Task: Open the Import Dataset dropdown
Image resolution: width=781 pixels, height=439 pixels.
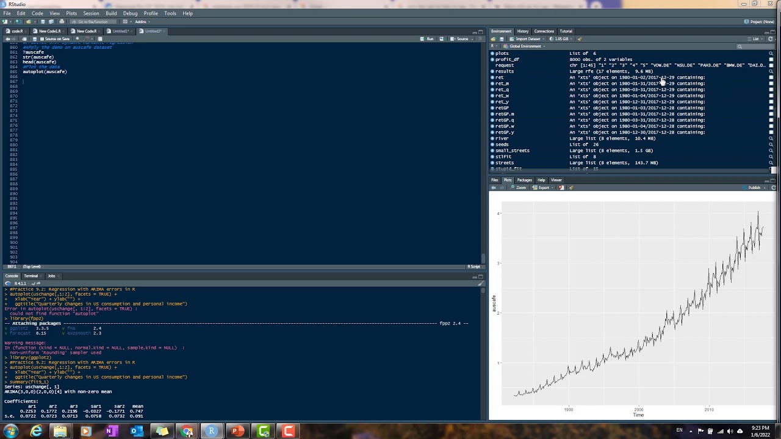Action: tap(528, 39)
